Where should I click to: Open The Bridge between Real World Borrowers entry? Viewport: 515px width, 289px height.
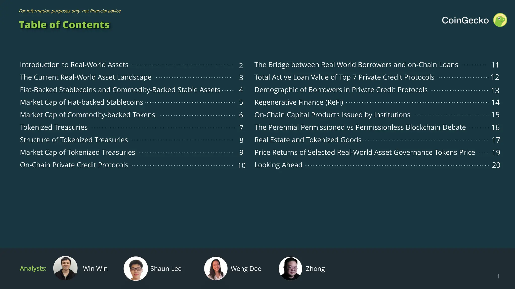[356, 65]
